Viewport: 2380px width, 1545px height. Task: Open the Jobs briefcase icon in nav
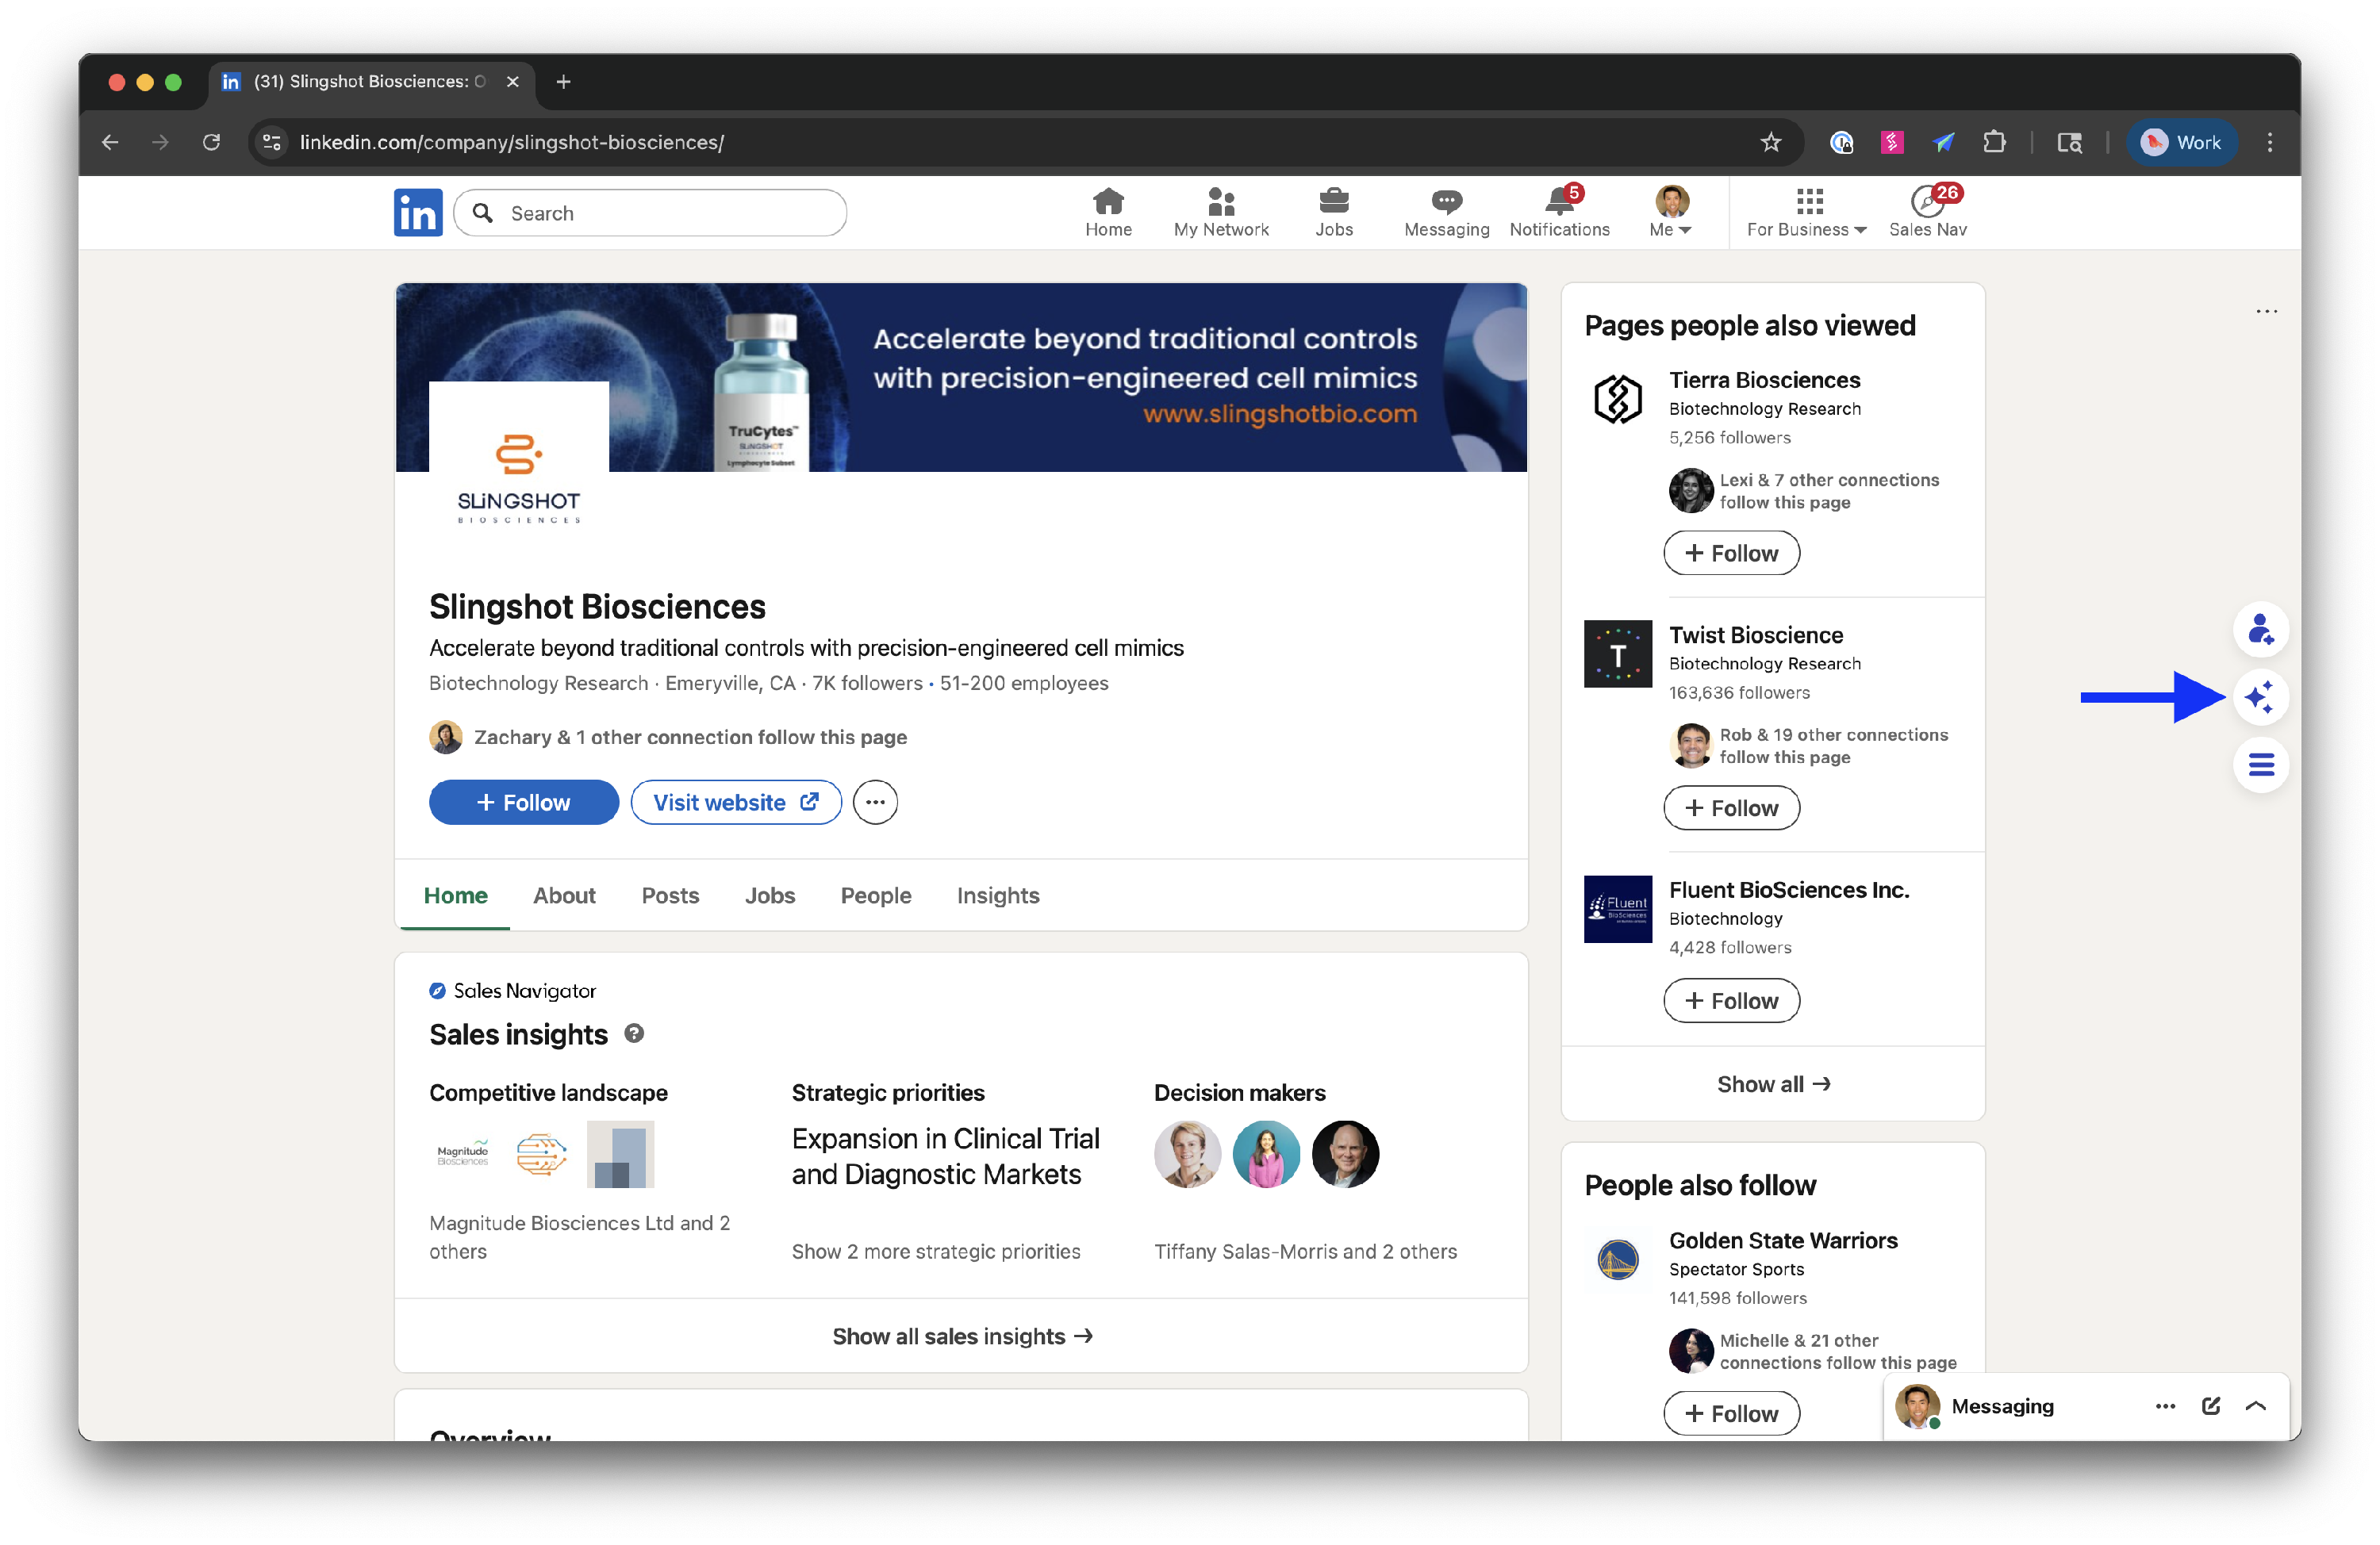(1334, 213)
